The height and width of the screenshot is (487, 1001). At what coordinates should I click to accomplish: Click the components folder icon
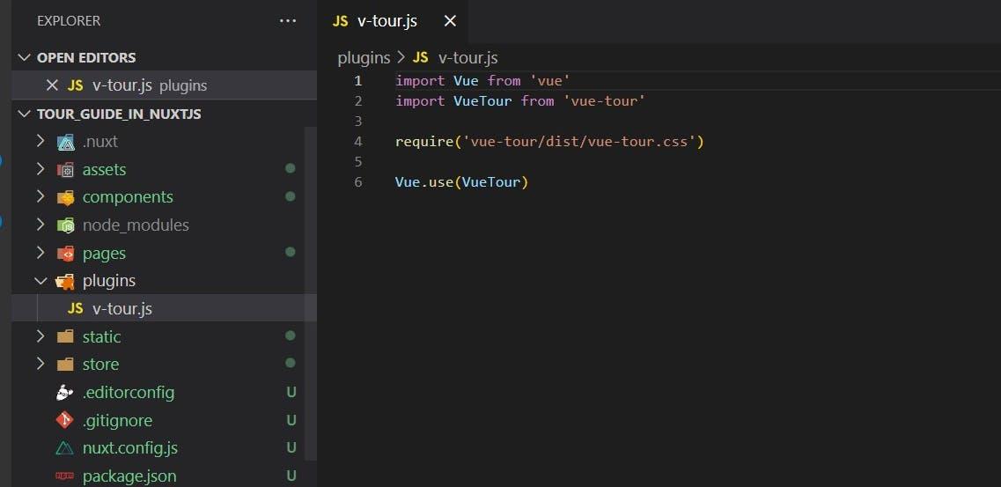pos(65,197)
